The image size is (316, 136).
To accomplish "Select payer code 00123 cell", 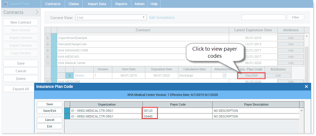I will click(177, 111).
